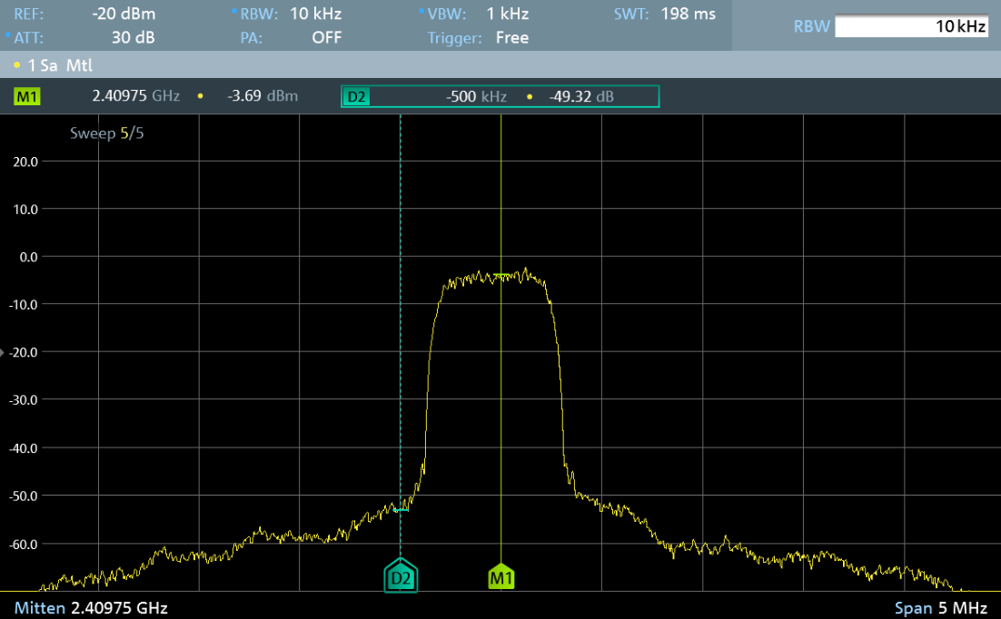
Task: Click the Sweep 5/5 counter
Action: tap(107, 133)
